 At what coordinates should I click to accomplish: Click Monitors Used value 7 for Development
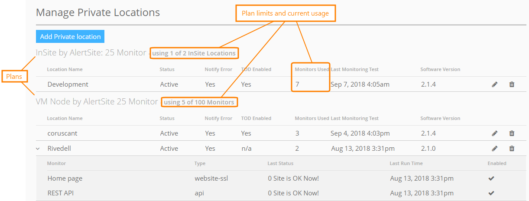(297, 84)
